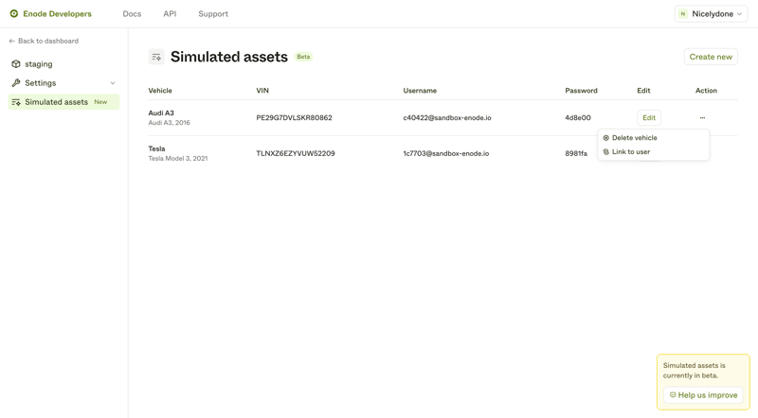Viewport: 758px width, 418px height.
Task: Open the Audi A3 action menu dots
Action: click(x=702, y=118)
